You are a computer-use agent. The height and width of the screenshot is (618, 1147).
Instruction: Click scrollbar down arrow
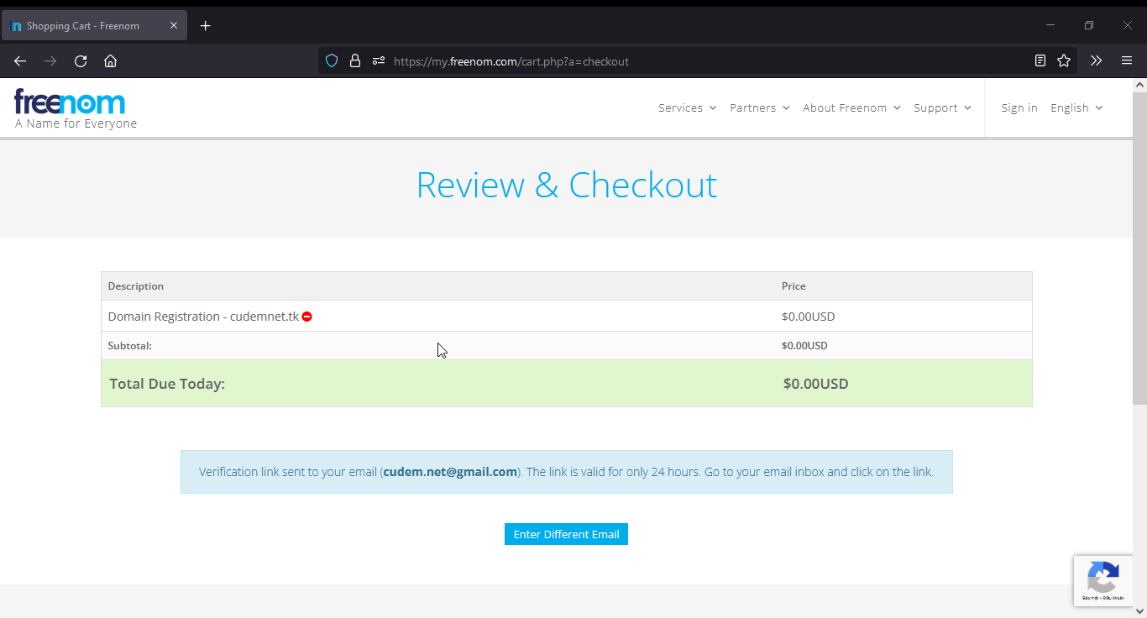1139,610
